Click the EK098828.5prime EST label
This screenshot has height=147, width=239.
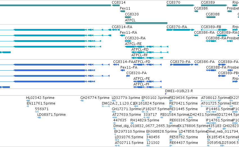[161, 132]
